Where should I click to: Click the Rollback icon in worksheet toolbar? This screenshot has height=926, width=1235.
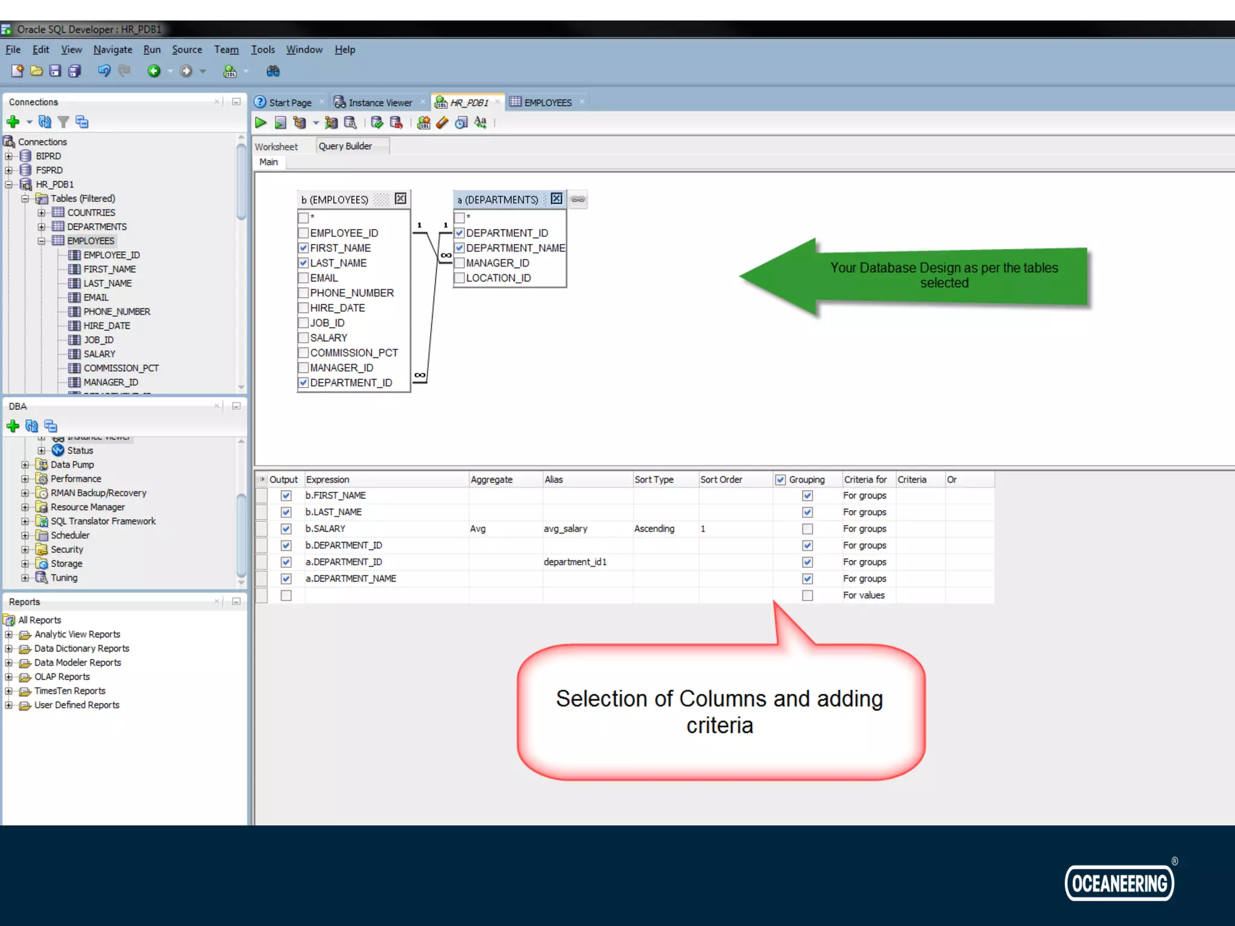[x=396, y=123]
